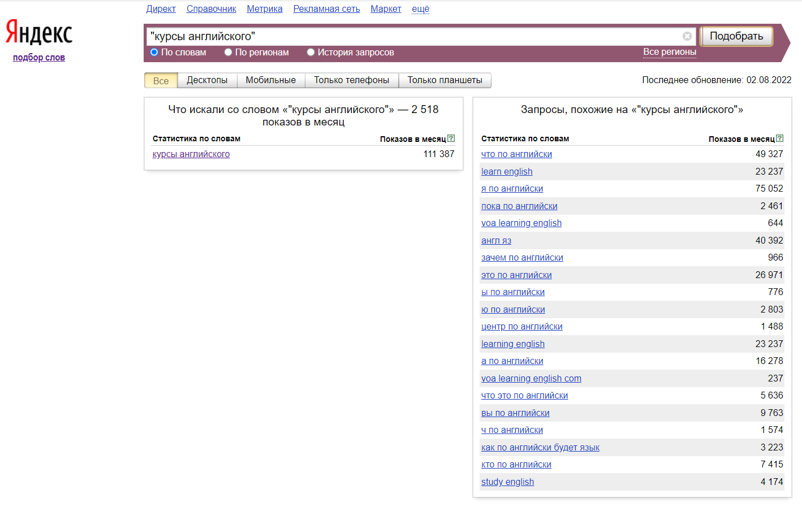802x507 pixels.
Task: Switch to the 'Мобильные' tab
Action: pos(270,80)
